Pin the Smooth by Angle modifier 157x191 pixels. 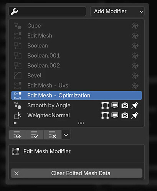point(135,105)
